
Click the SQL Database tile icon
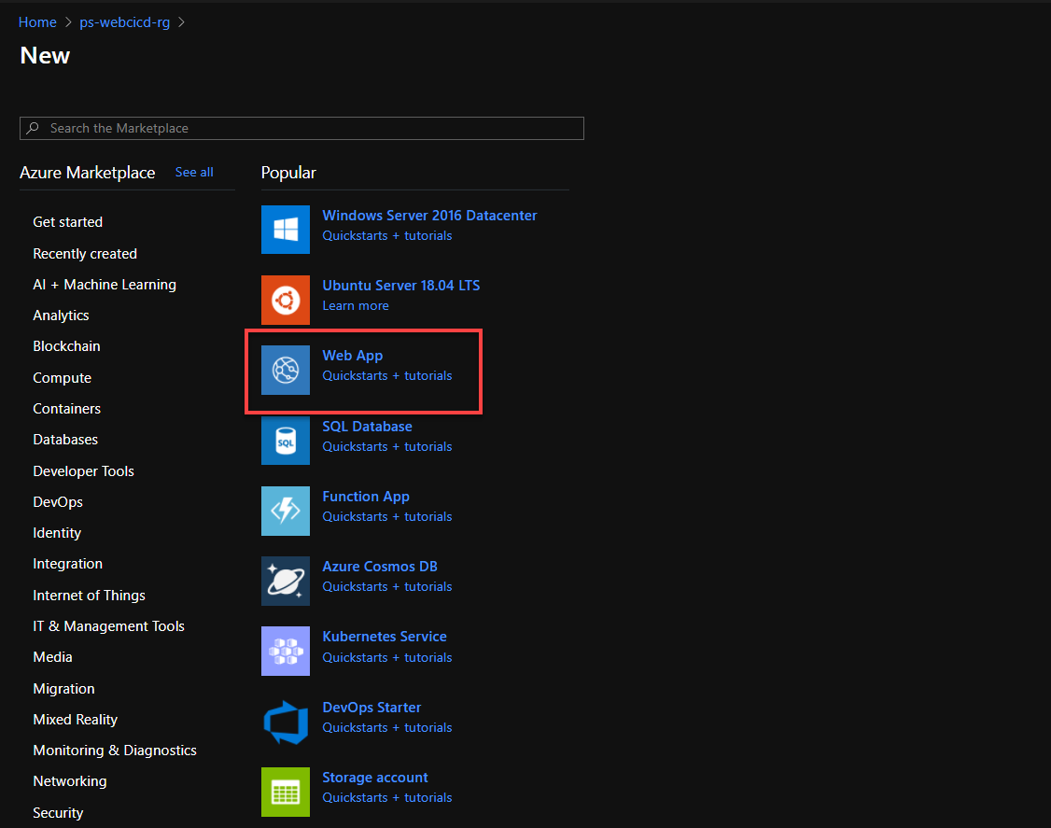pos(285,440)
